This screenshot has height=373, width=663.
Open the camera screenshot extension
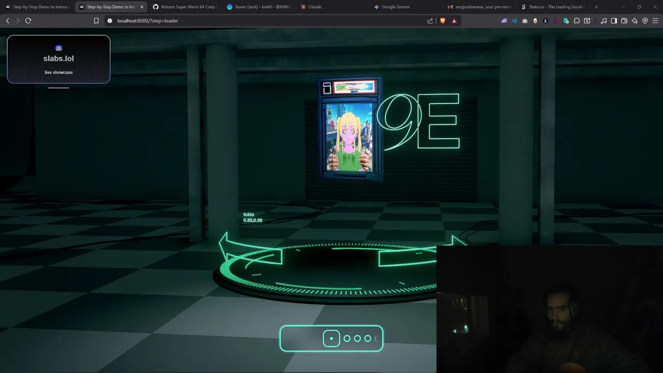tap(525, 21)
